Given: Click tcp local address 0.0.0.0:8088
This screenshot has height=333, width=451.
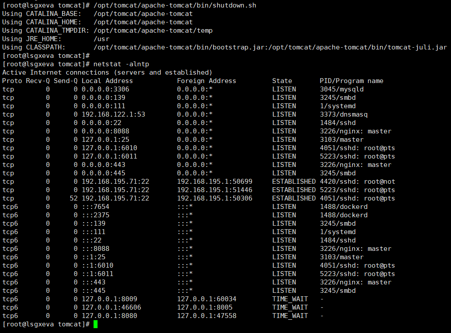Looking at the screenshot, I should point(105,131).
